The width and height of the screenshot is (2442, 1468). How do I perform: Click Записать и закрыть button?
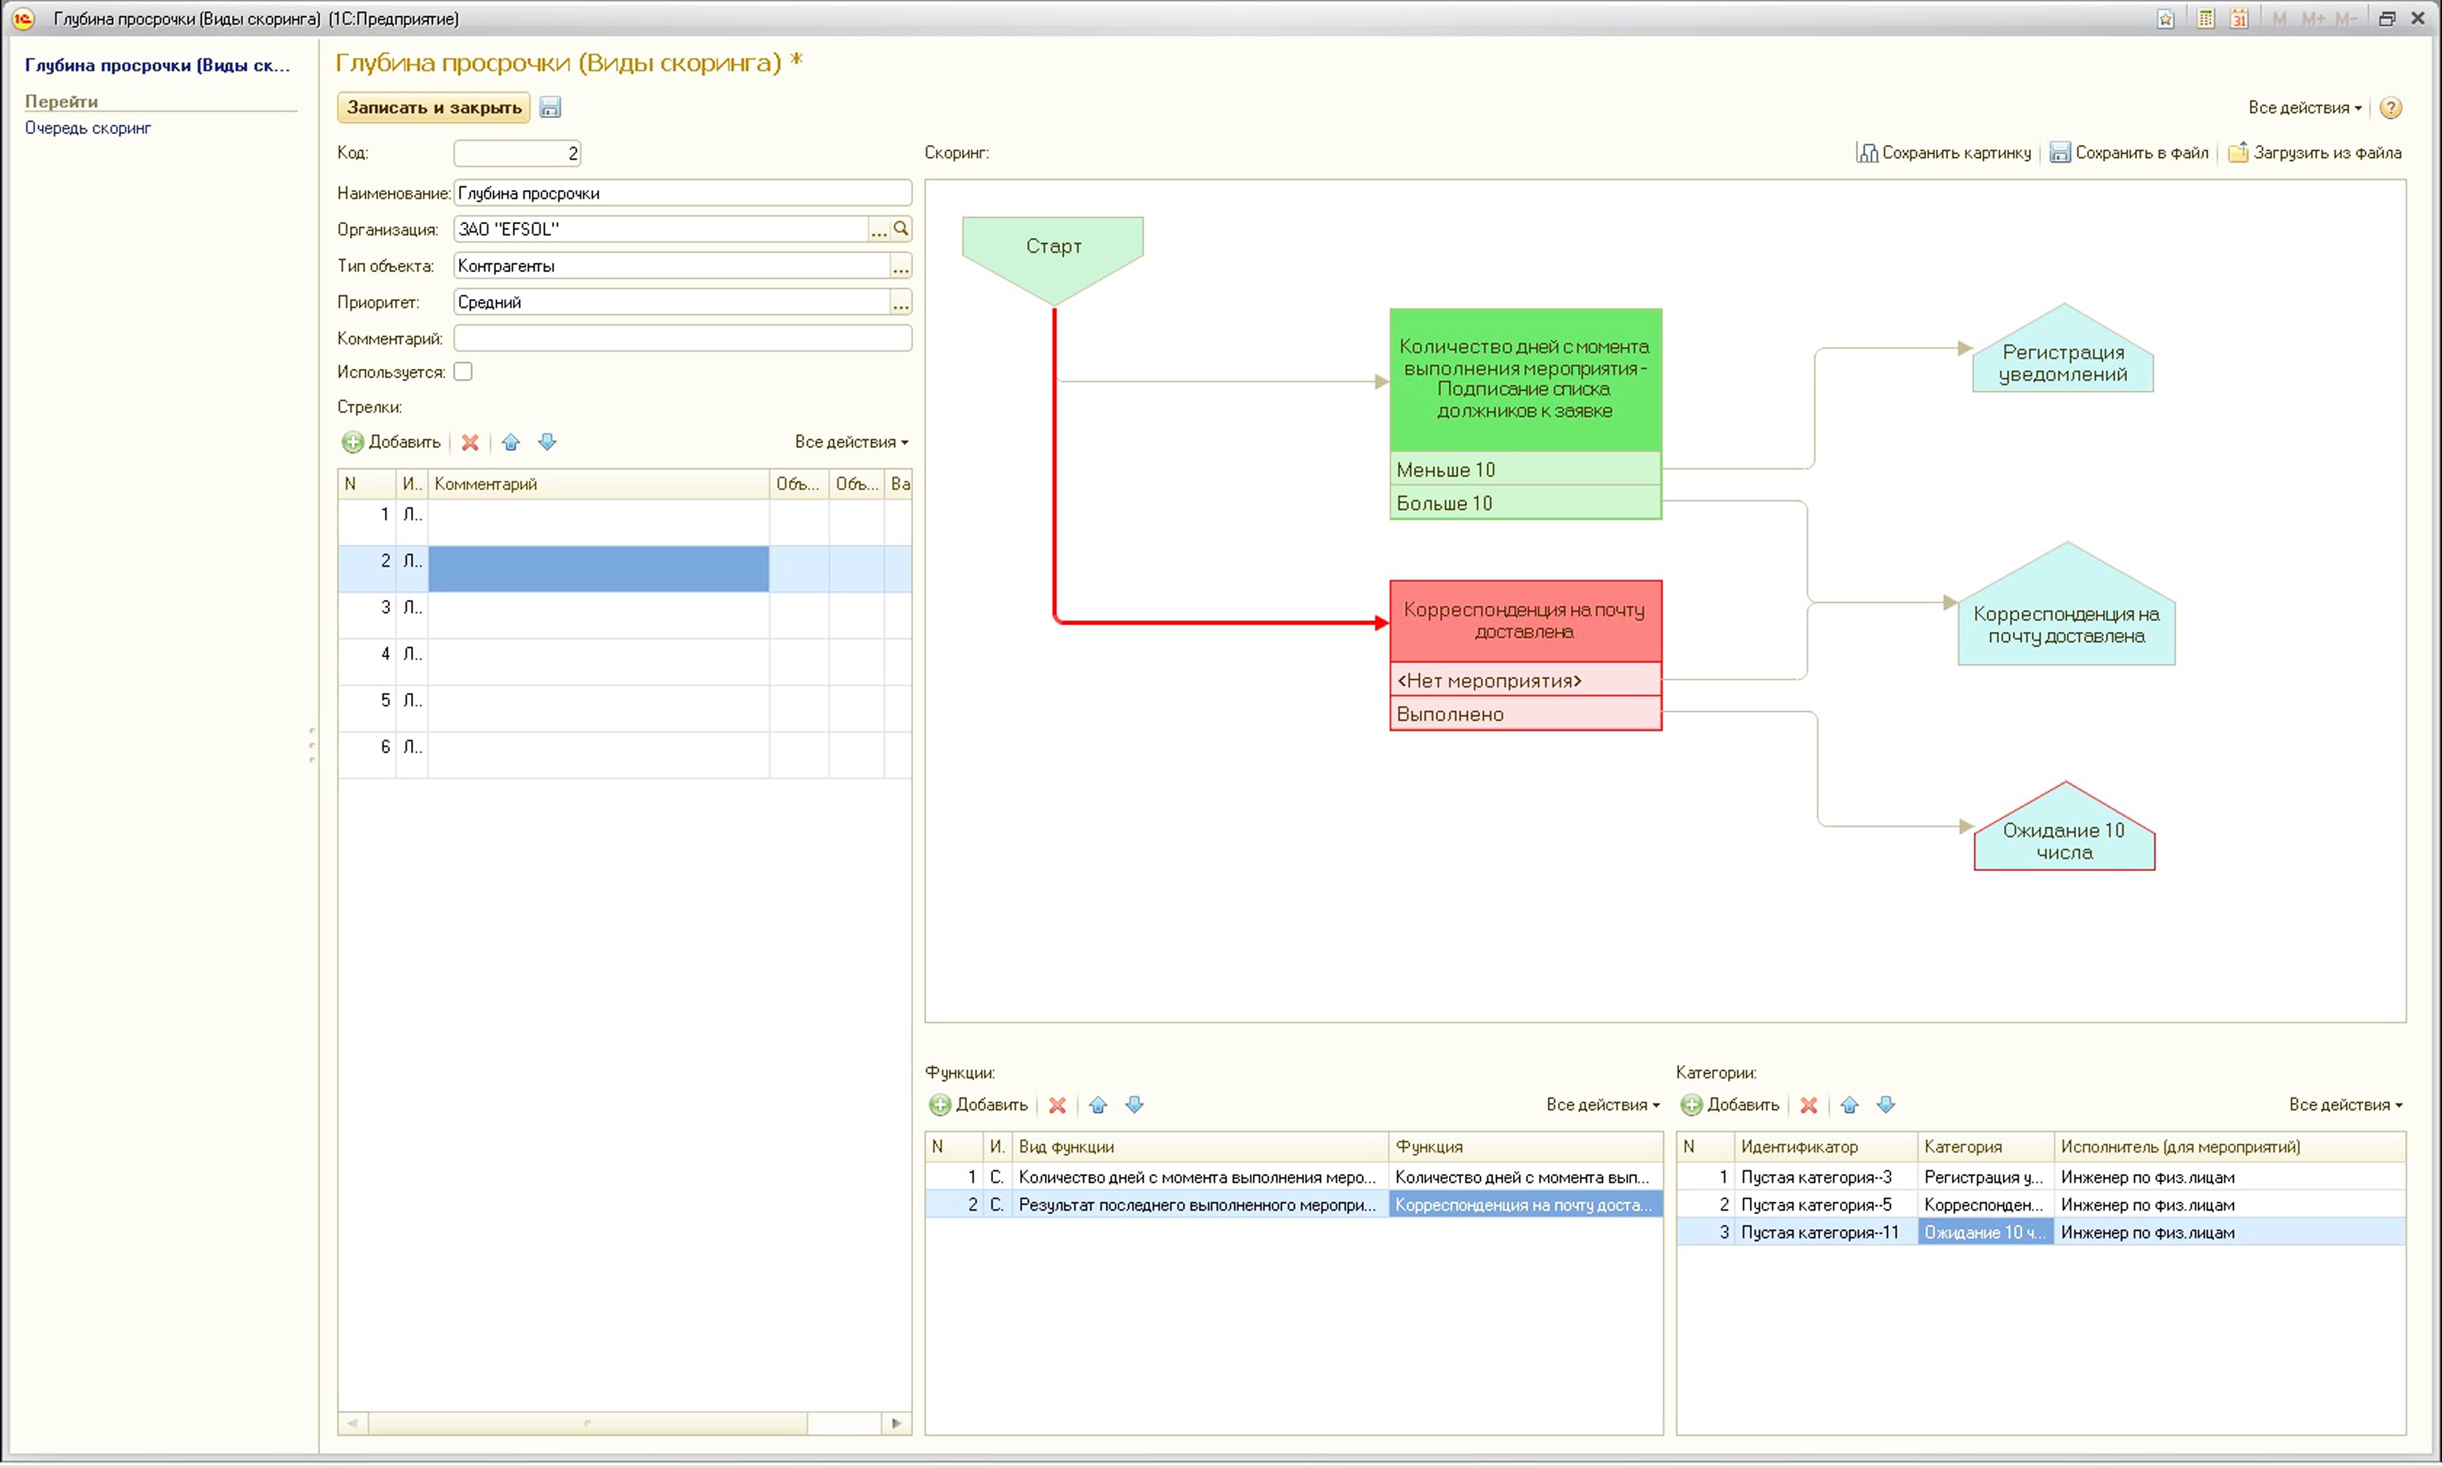pyautogui.click(x=433, y=108)
